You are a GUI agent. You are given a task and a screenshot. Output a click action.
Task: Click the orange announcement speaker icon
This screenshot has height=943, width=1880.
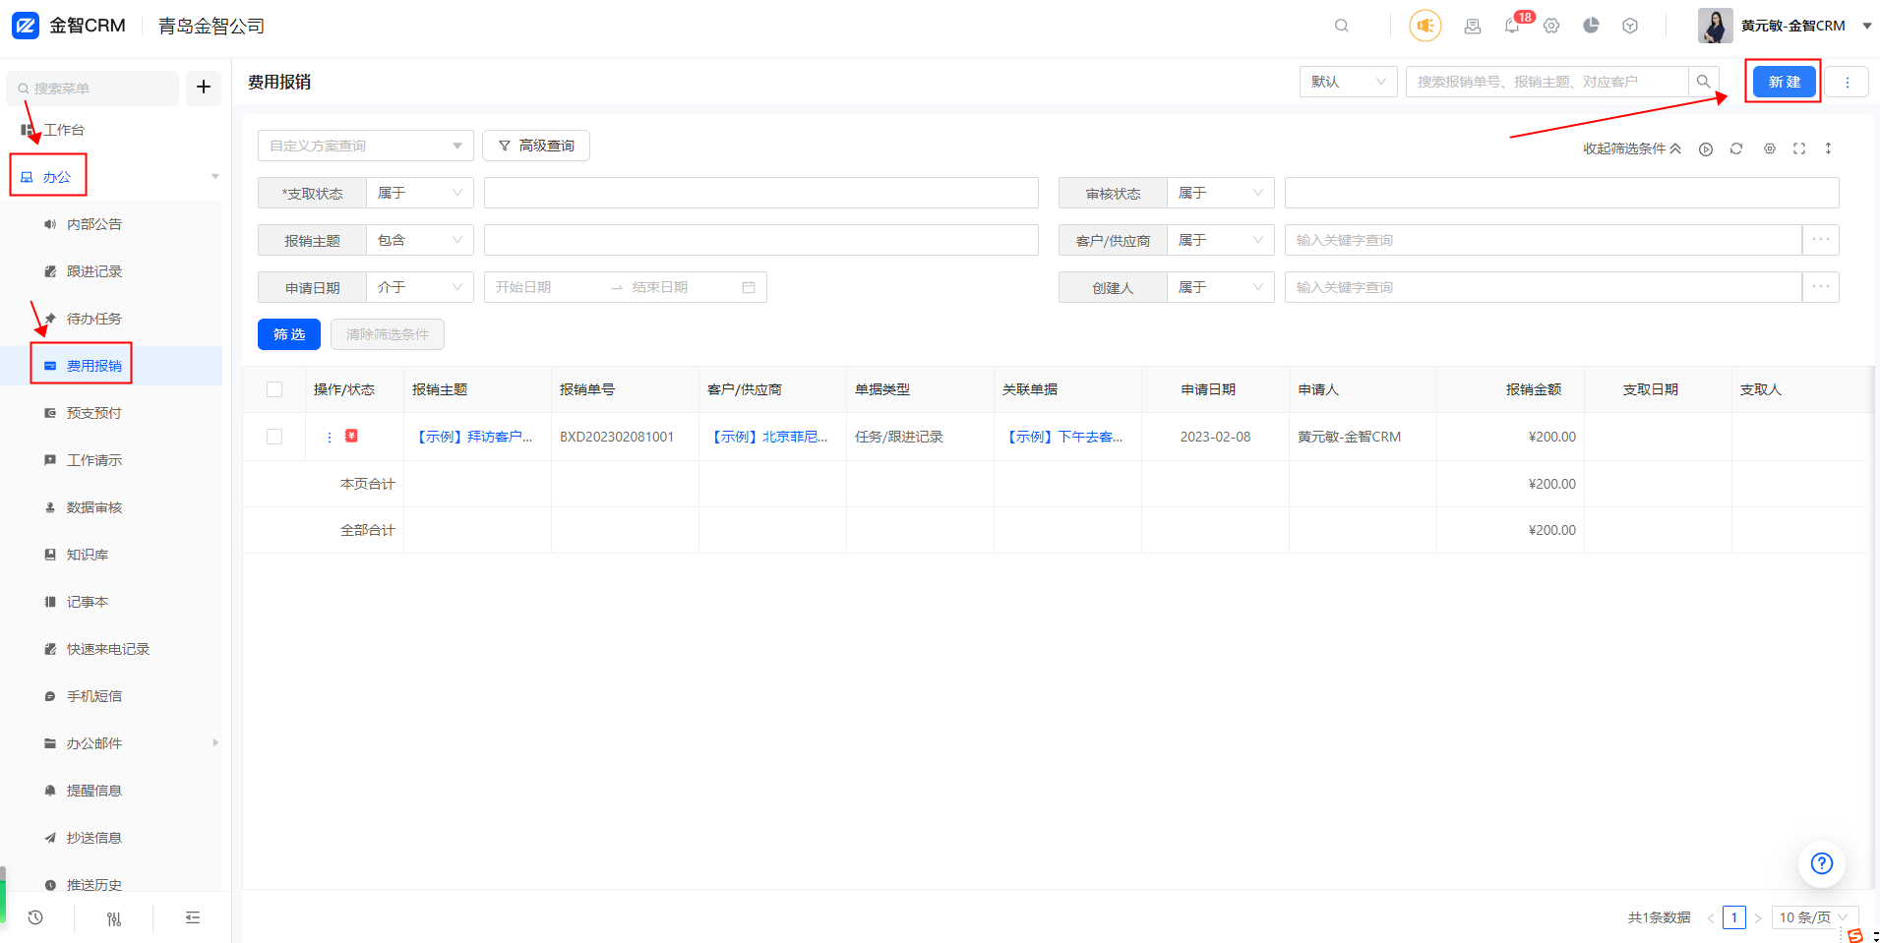point(1425,26)
